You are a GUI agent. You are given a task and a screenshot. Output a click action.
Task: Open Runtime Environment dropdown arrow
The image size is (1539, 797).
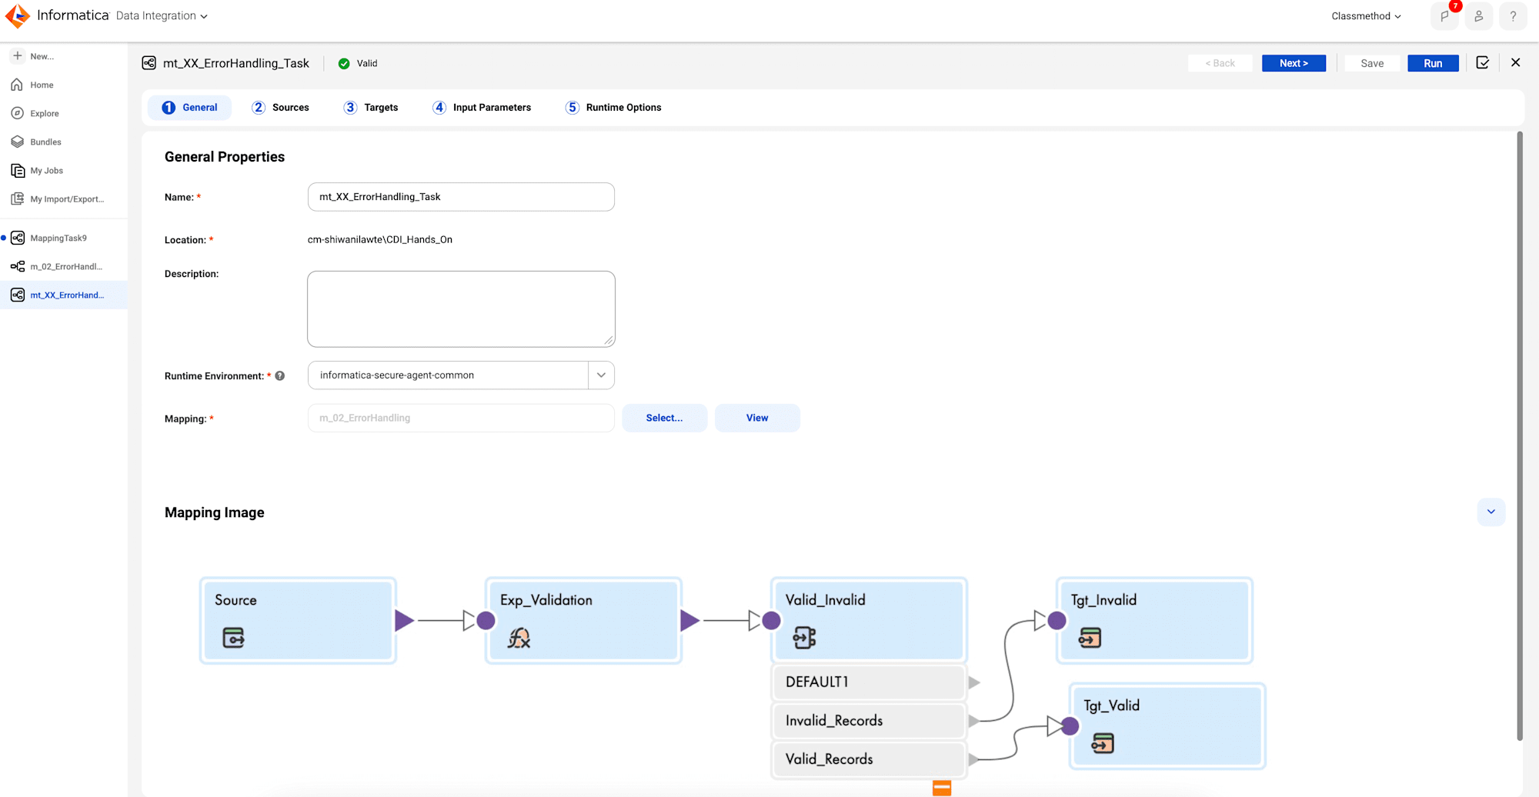pos(601,375)
